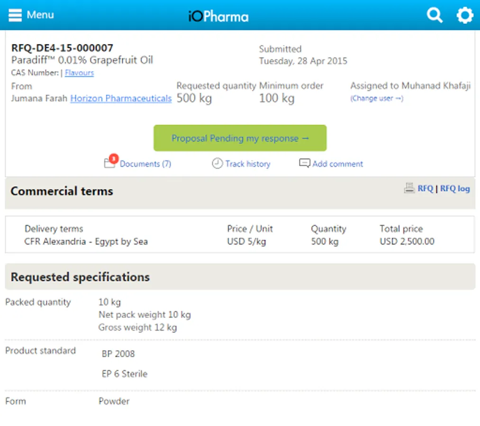480x426 pixels.
Task: Click the Commercial terms section header
Action: click(x=240, y=193)
